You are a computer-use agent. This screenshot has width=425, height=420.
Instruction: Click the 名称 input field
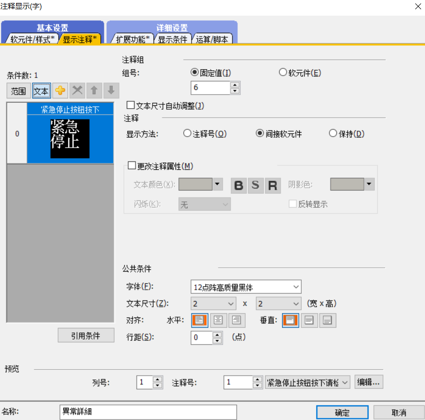pyautogui.click(x=147, y=412)
